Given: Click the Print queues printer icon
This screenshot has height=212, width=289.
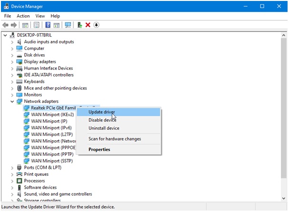Looking at the screenshot, I should coord(19,174).
